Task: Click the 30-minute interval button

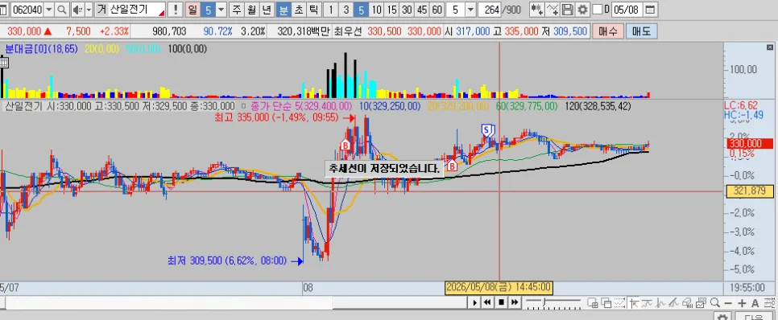Action: (x=407, y=10)
